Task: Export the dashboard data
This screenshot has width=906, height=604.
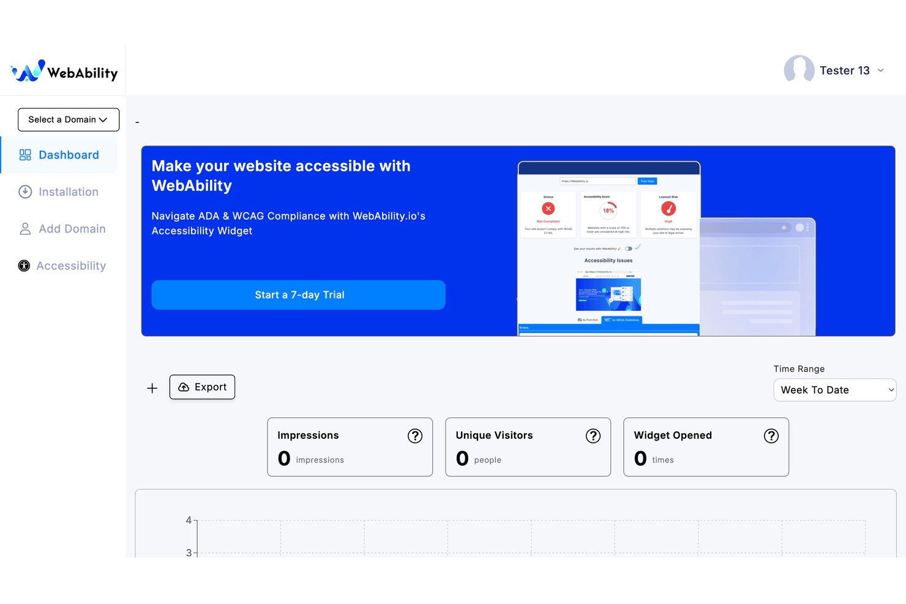Action: pos(202,387)
